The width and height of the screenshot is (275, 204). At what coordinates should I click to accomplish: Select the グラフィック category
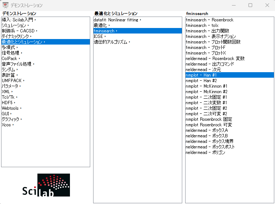coord(11,119)
